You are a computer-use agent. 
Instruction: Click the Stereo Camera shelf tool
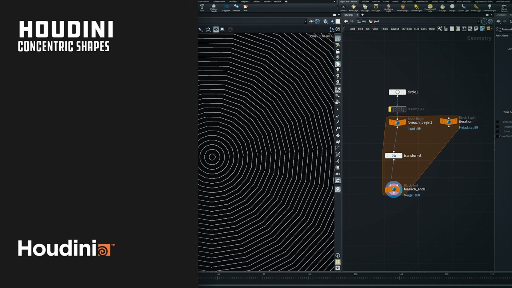point(504,8)
